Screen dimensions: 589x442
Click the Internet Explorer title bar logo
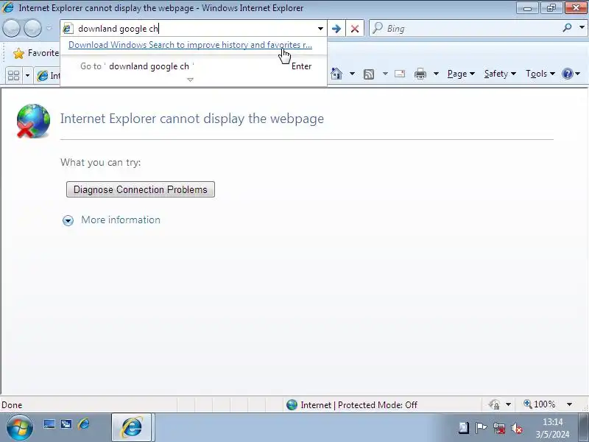click(8, 7)
